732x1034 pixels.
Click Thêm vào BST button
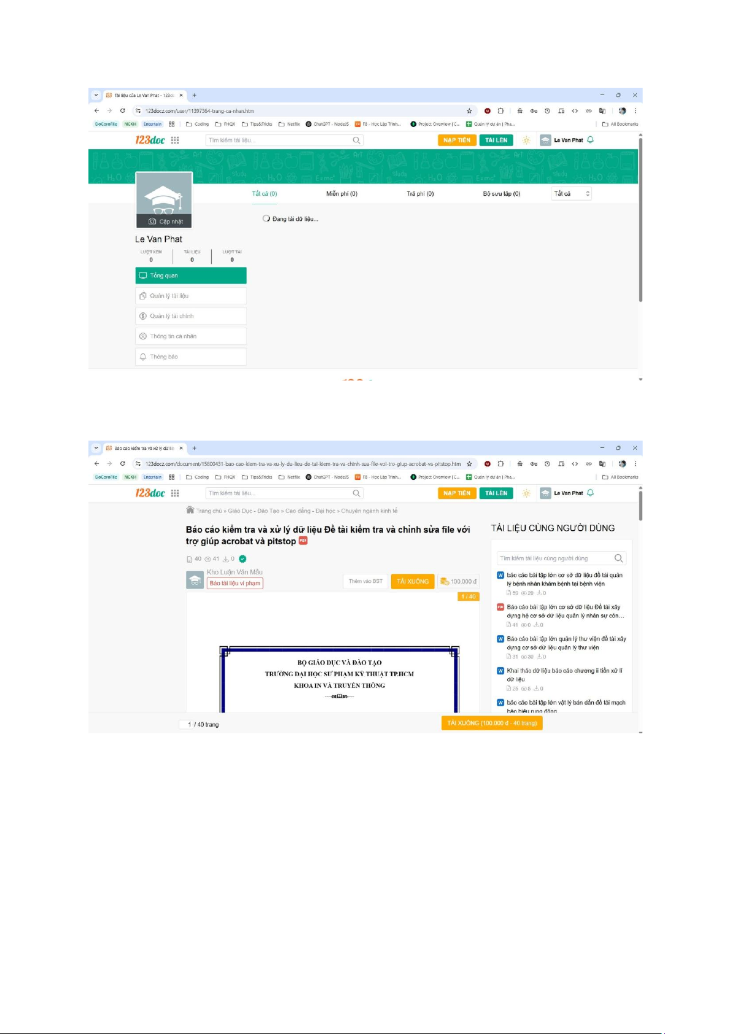point(365,581)
